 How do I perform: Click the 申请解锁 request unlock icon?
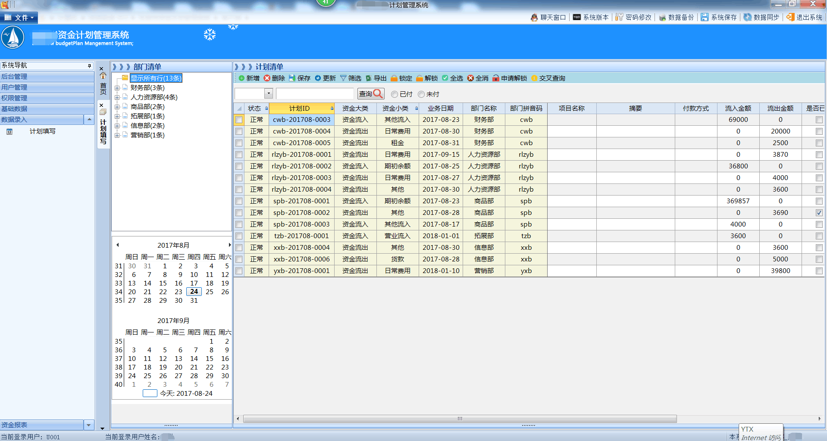tap(496, 78)
